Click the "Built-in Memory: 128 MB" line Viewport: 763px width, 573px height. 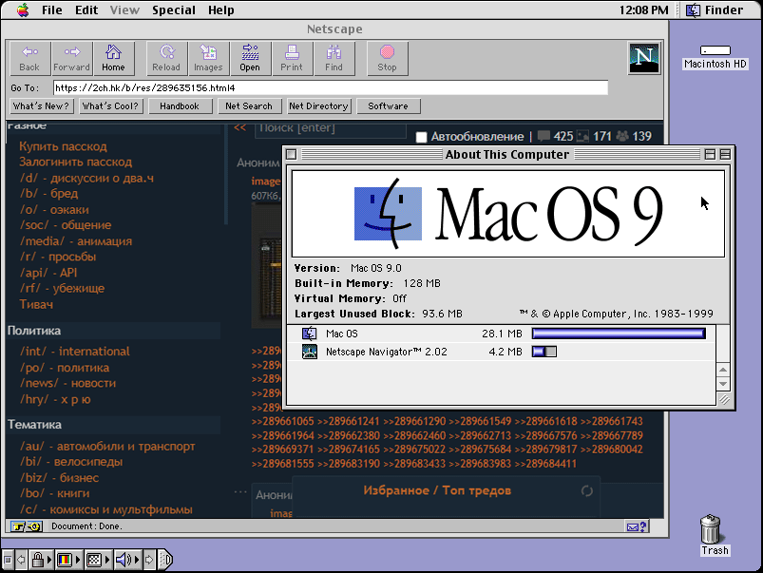(368, 284)
